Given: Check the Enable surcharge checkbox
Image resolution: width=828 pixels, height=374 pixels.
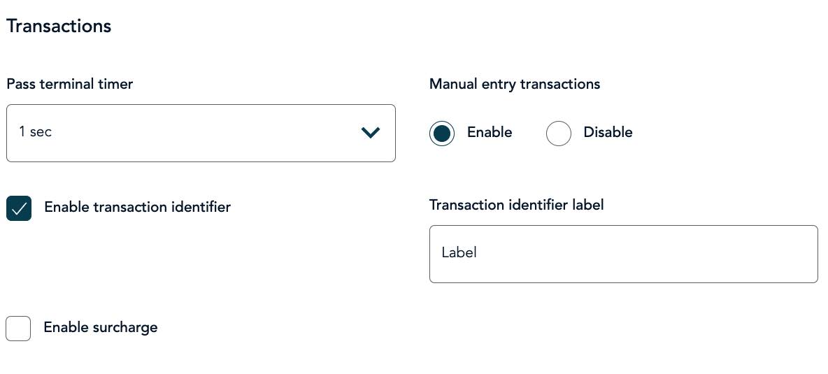Looking at the screenshot, I should [x=18, y=328].
